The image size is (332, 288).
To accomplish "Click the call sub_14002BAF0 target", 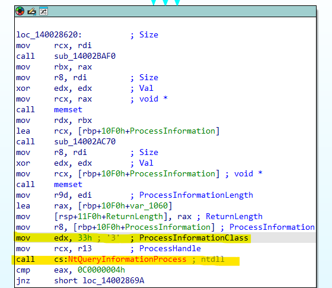I will click(x=85, y=56).
